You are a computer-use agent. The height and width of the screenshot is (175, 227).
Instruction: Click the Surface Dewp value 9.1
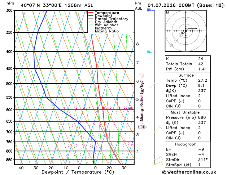[201, 85]
